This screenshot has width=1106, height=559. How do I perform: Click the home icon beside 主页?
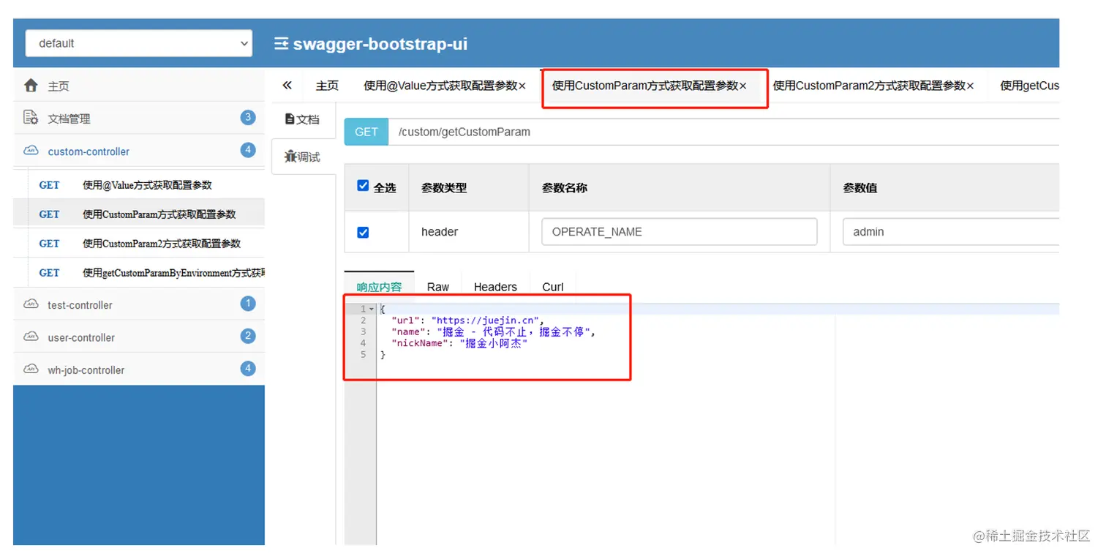pos(30,85)
